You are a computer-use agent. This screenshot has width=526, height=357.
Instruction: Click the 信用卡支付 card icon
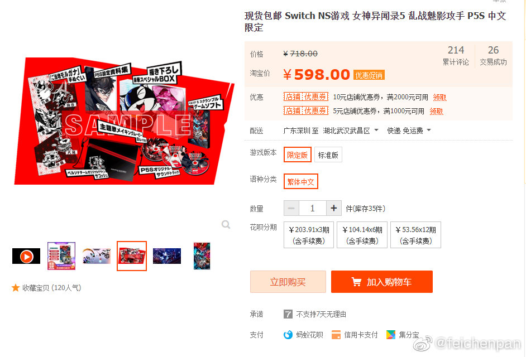(x=336, y=335)
